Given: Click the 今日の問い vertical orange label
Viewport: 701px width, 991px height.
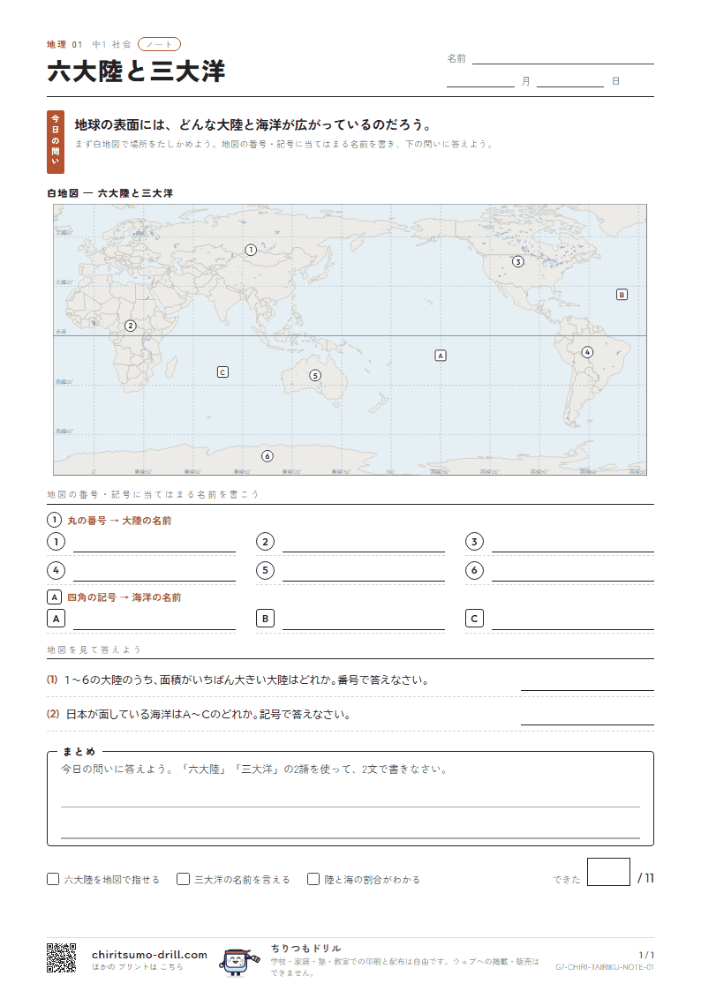Looking at the screenshot, I should pyautogui.click(x=56, y=142).
